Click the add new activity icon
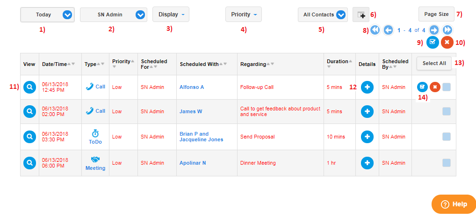476x218 pixels. tap(361, 15)
